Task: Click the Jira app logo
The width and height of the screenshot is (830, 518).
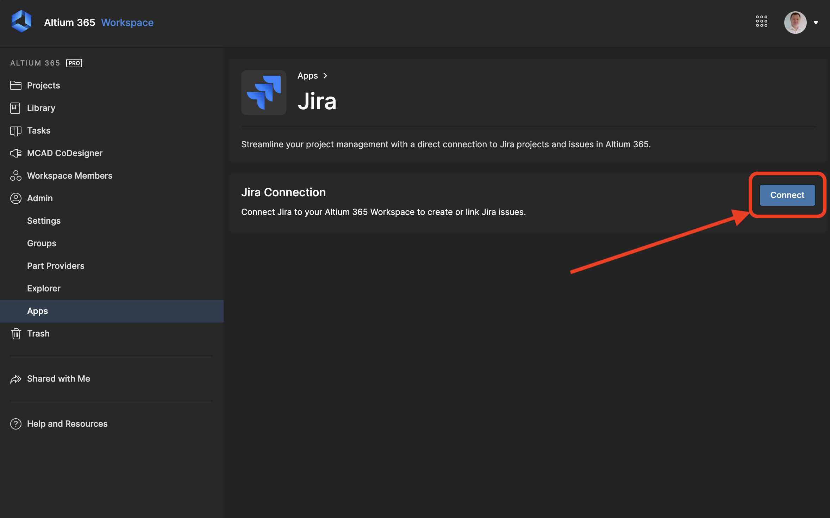Action: 264,93
